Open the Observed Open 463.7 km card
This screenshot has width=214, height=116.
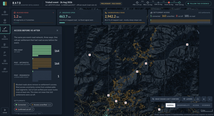tap(79, 17)
